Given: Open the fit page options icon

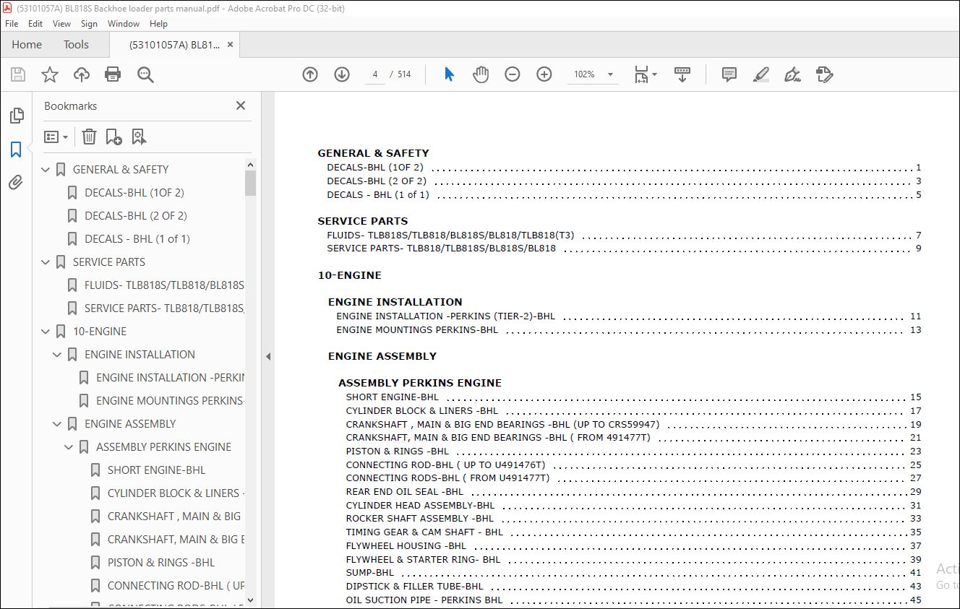Looking at the screenshot, I should (645, 74).
